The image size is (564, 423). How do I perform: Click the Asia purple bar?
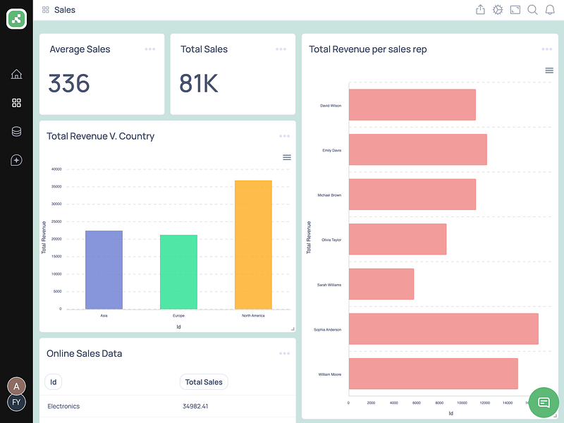(104, 270)
